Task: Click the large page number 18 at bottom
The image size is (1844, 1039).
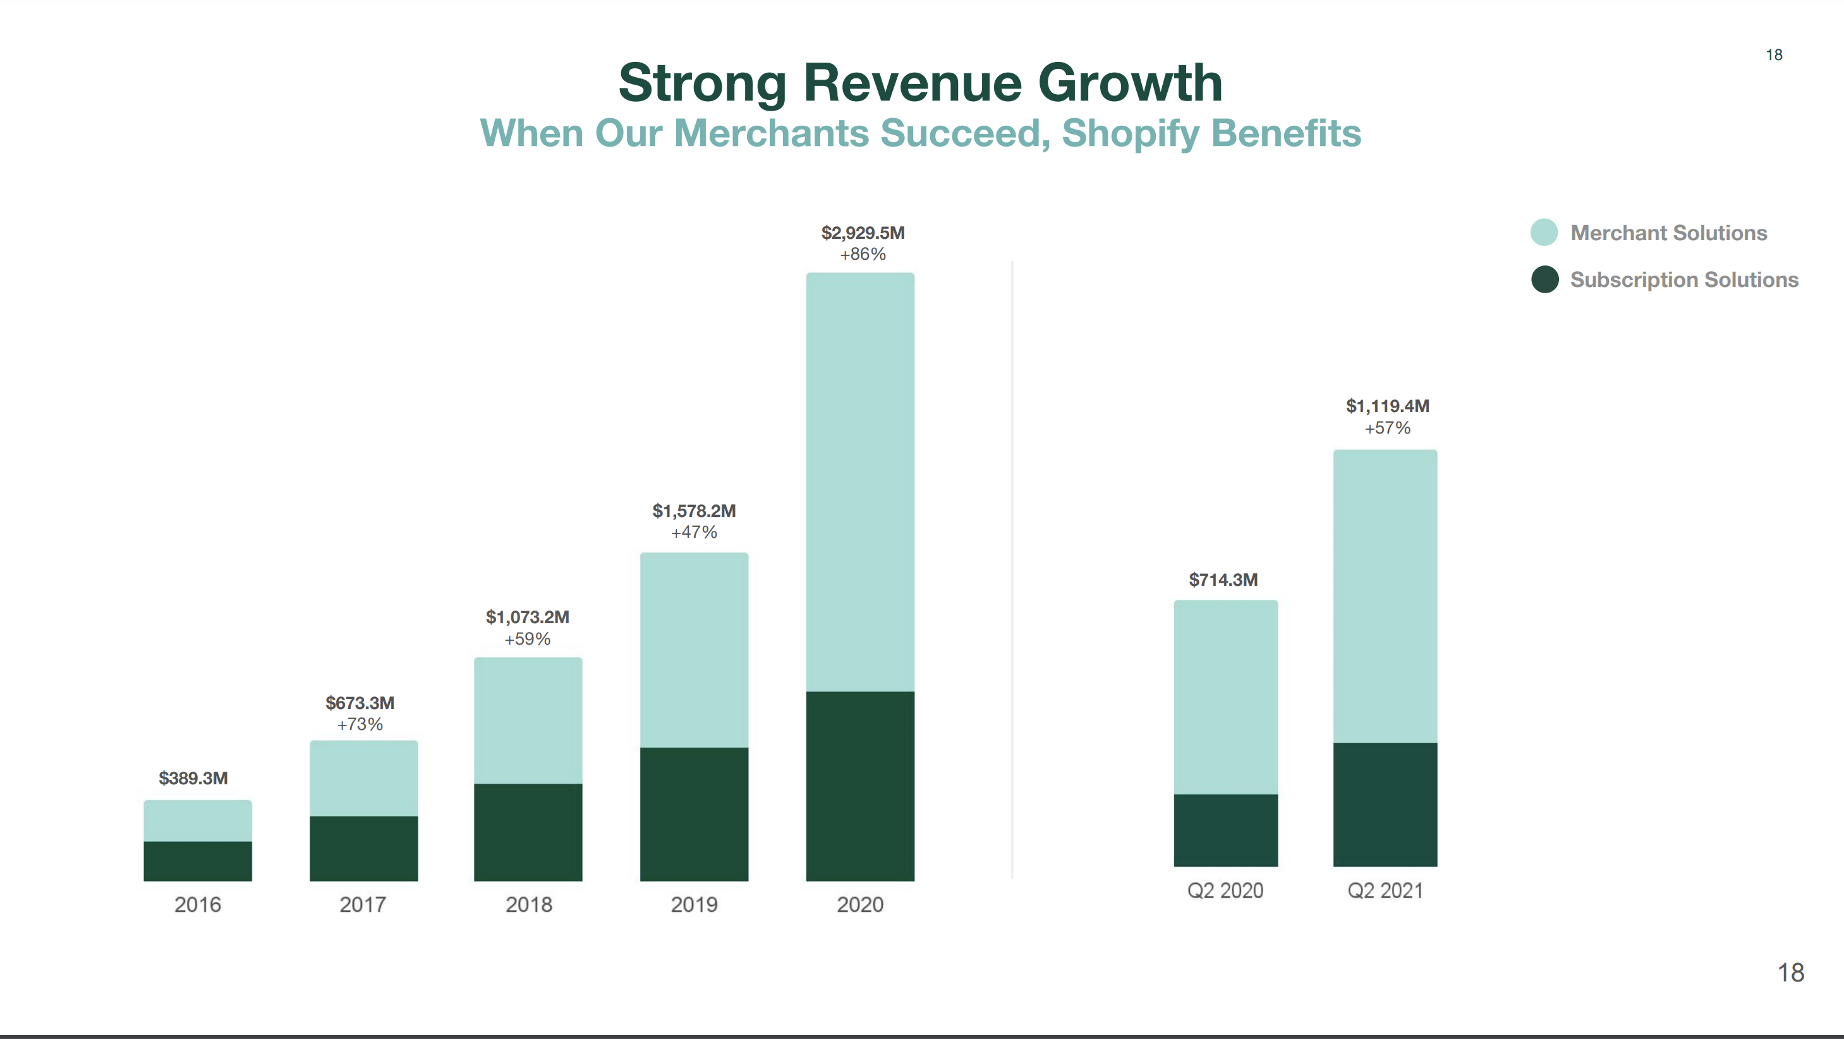Action: (1791, 973)
